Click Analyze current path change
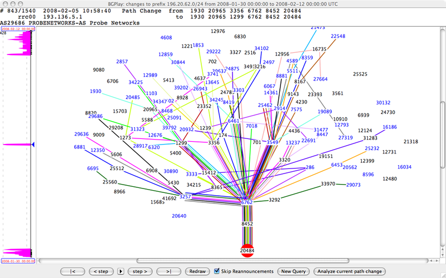The width and height of the screenshot is (446, 278). [x=350, y=271]
